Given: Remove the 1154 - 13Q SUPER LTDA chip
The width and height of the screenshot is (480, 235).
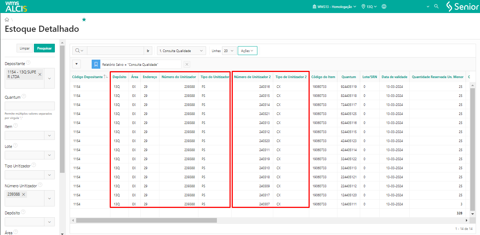Looking at the screenshot, I should [x=40, y=74].
